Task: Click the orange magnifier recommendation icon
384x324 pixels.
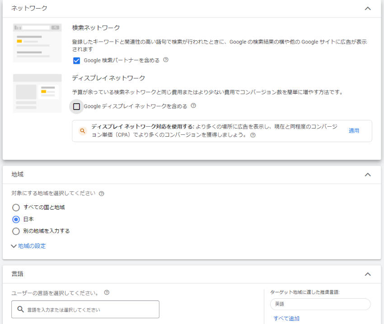Action: 83,131
